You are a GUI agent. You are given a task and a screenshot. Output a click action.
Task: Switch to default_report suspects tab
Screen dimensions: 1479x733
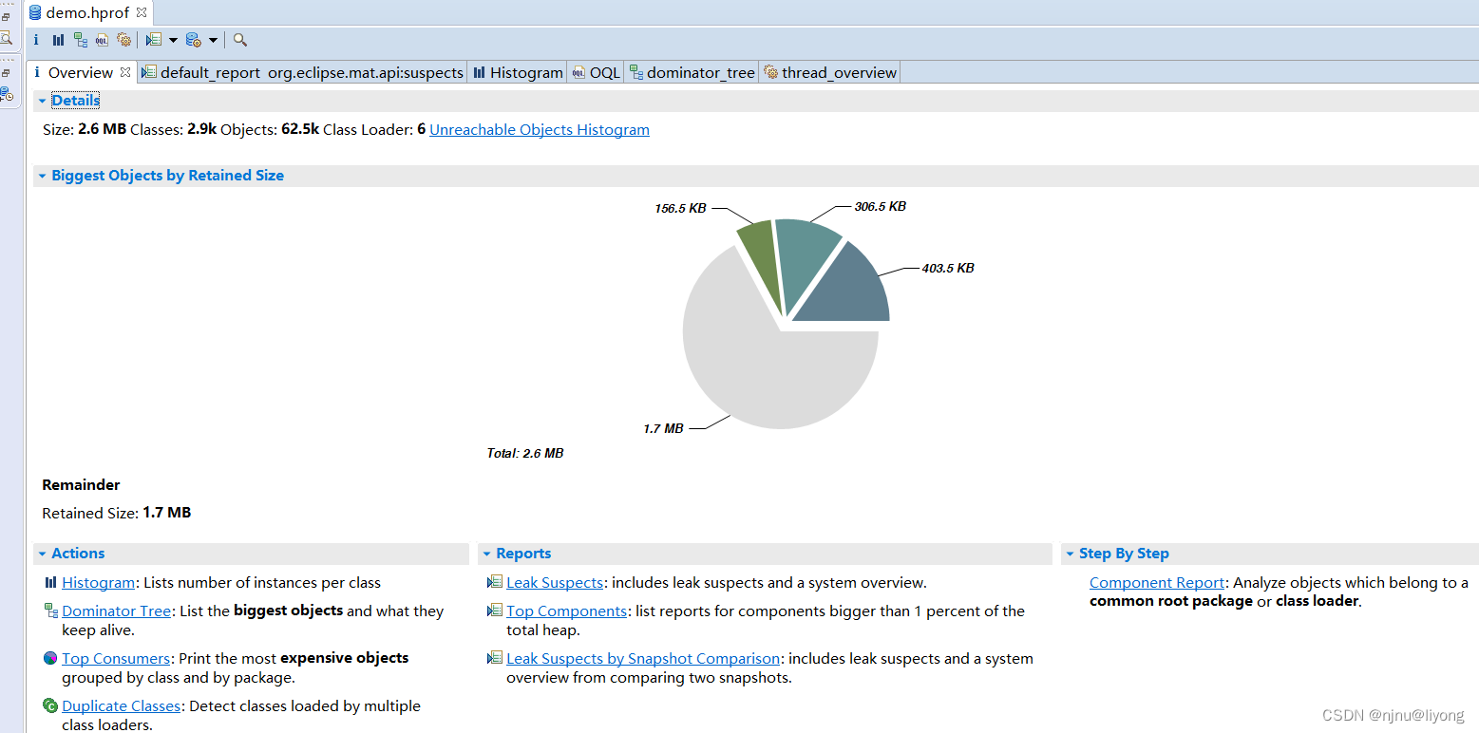tap(302, 72)
